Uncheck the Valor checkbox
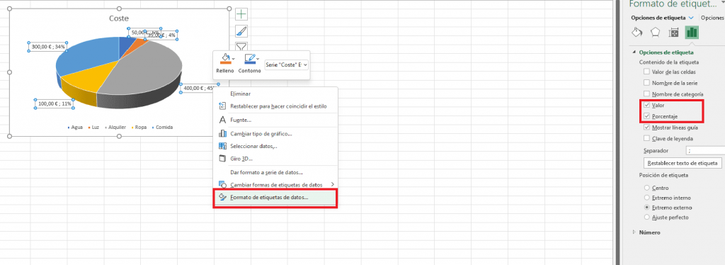Screen dimensions: 725x265 [x=646, y=105]
